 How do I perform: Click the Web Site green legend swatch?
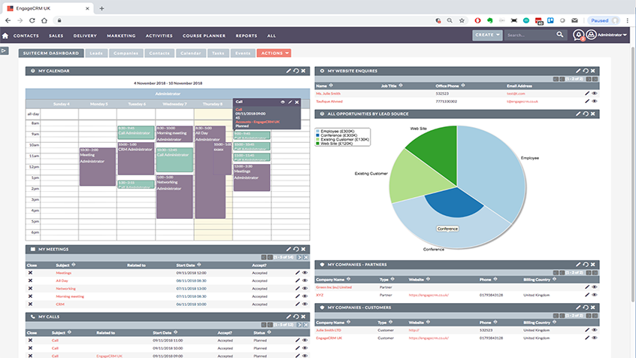(317, 144)
